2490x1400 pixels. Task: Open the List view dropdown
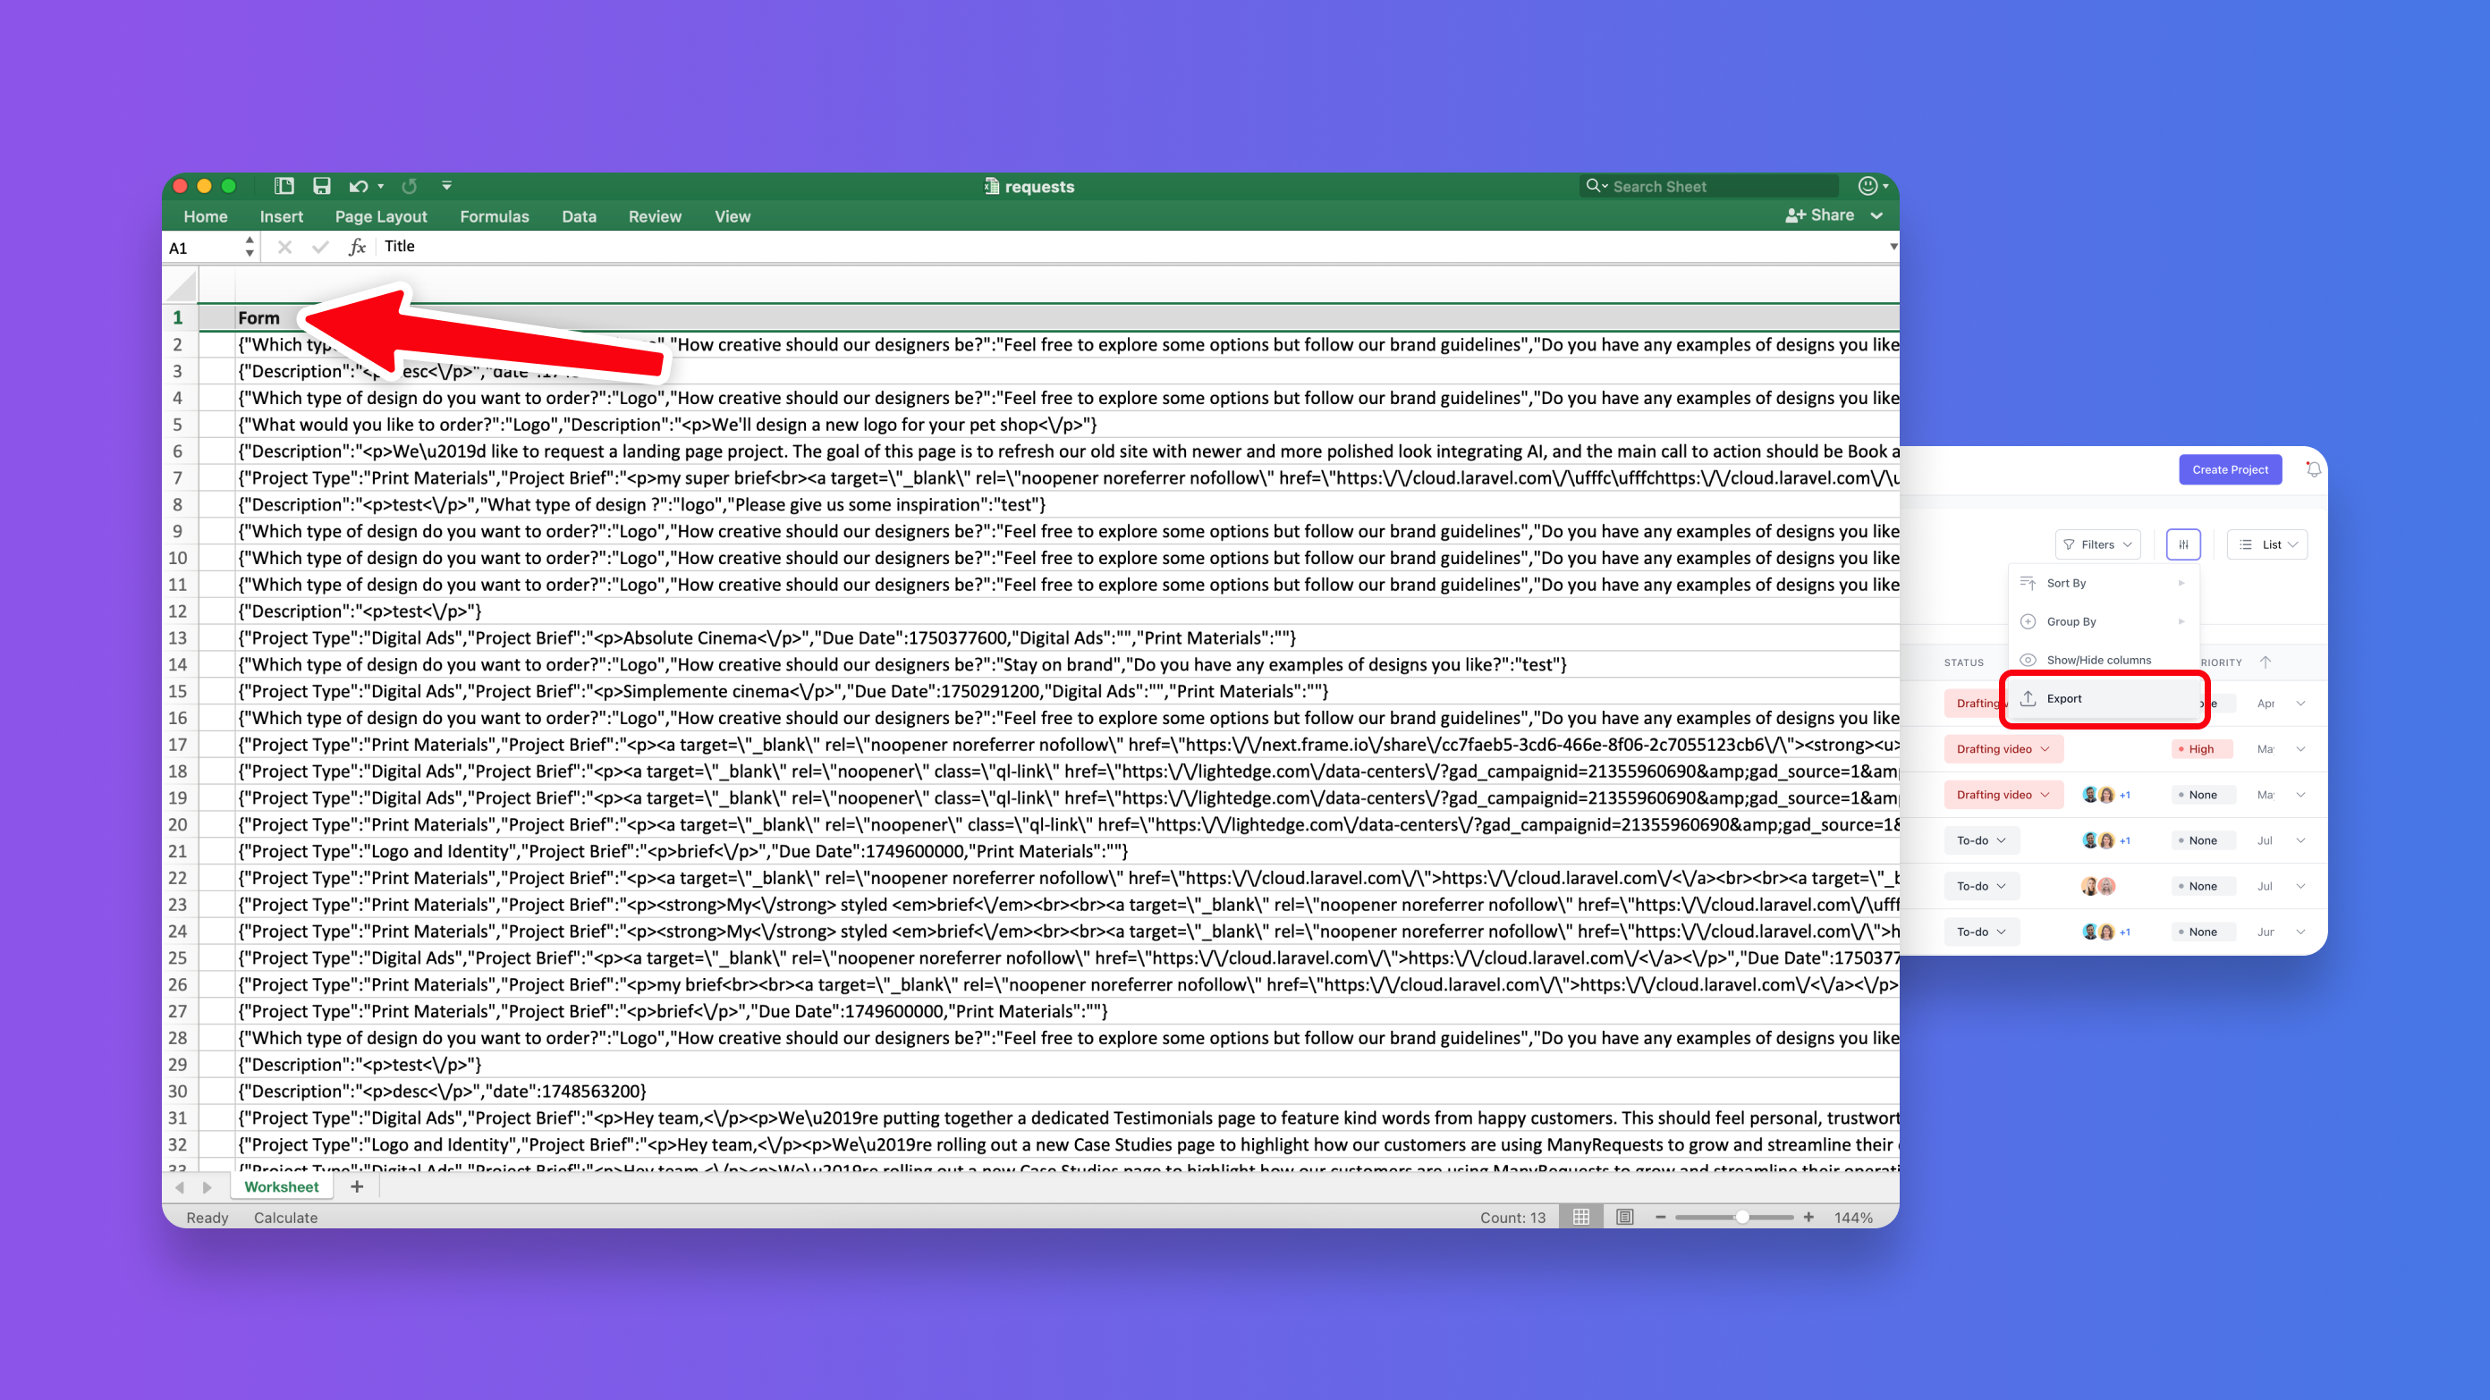[x=2267, y=544]
